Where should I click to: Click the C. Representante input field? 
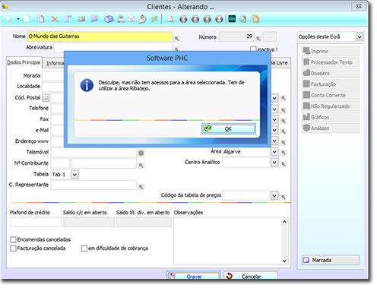pos(93,185)
